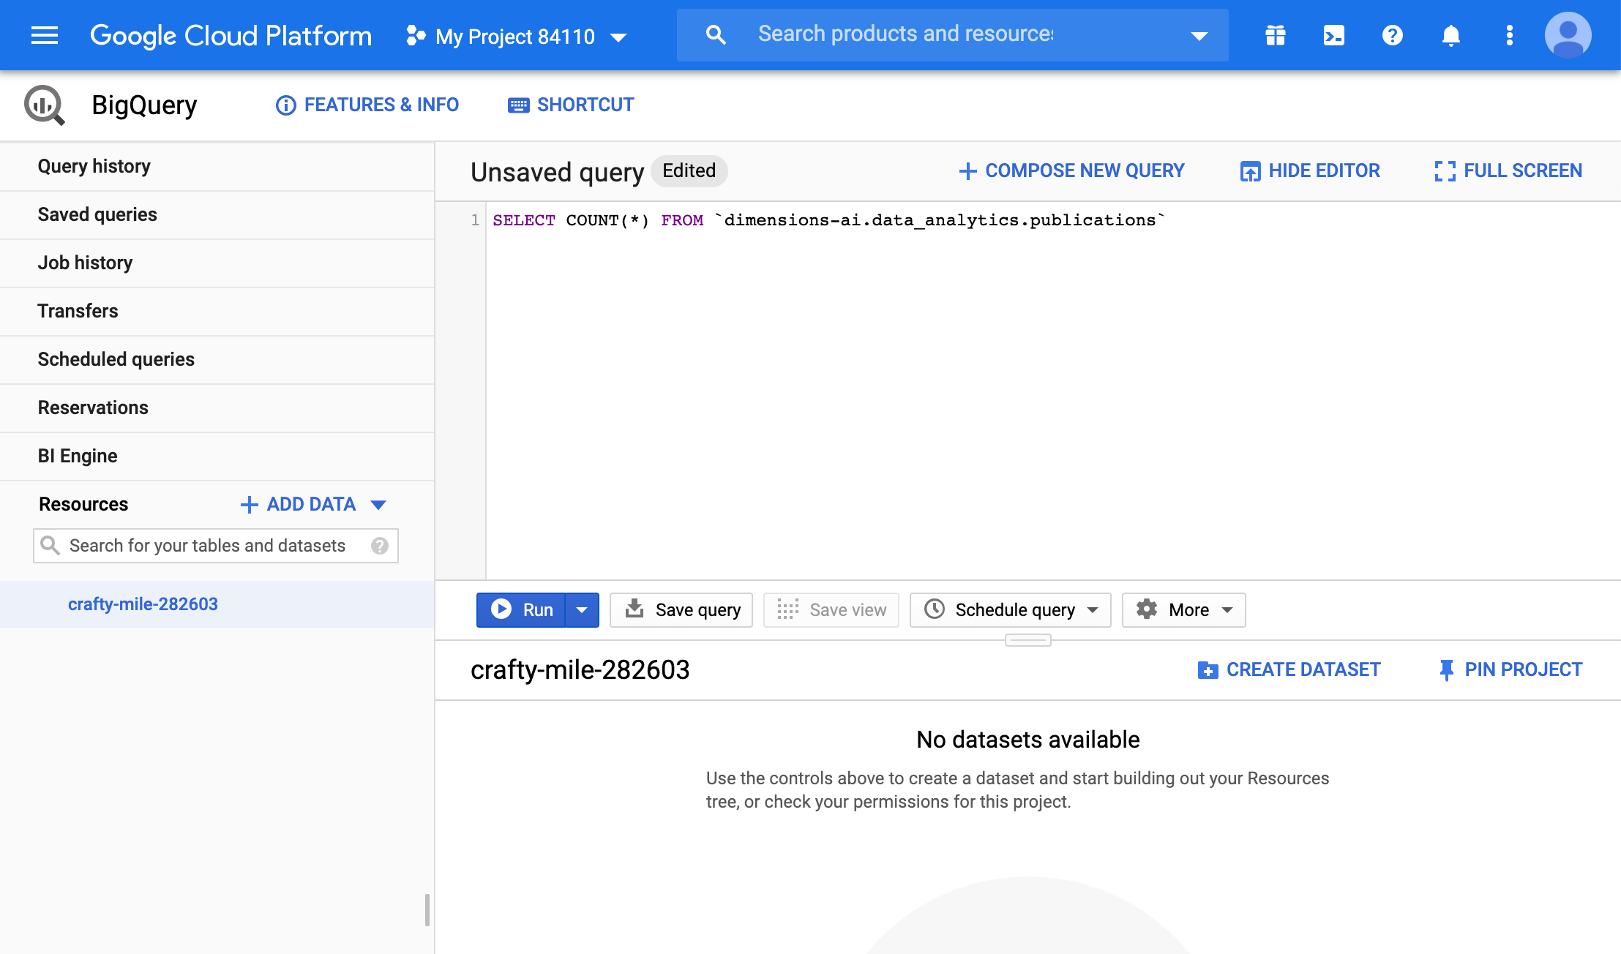This screenshot has height=954, width=1621.
Task: Click the help icon in the resources search box
Action: point(379,546)
